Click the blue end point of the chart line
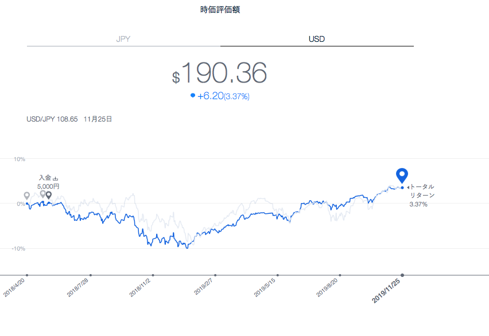489x336 pixels. click(402, 187)
